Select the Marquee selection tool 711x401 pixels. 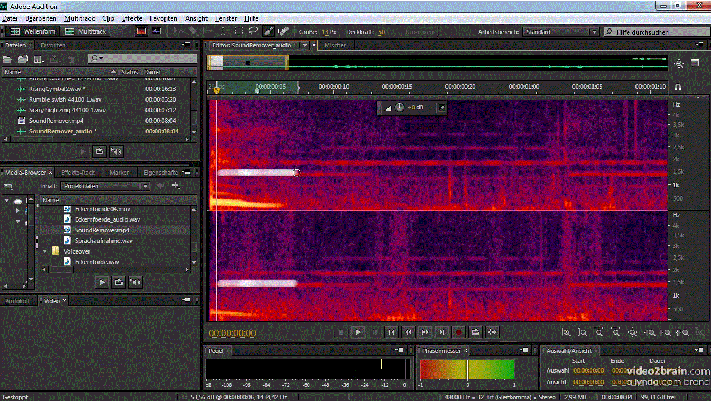(239, 31)
